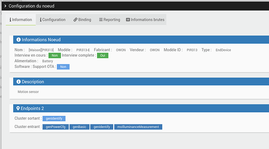
Task: Click the genBasic cluster badge
Action: click(80, 127)
